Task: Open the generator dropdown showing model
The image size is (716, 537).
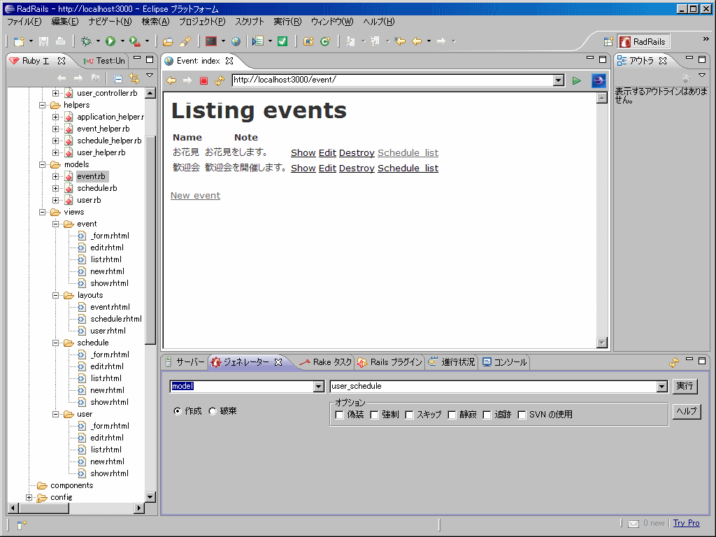Action: tap(319, 386)
